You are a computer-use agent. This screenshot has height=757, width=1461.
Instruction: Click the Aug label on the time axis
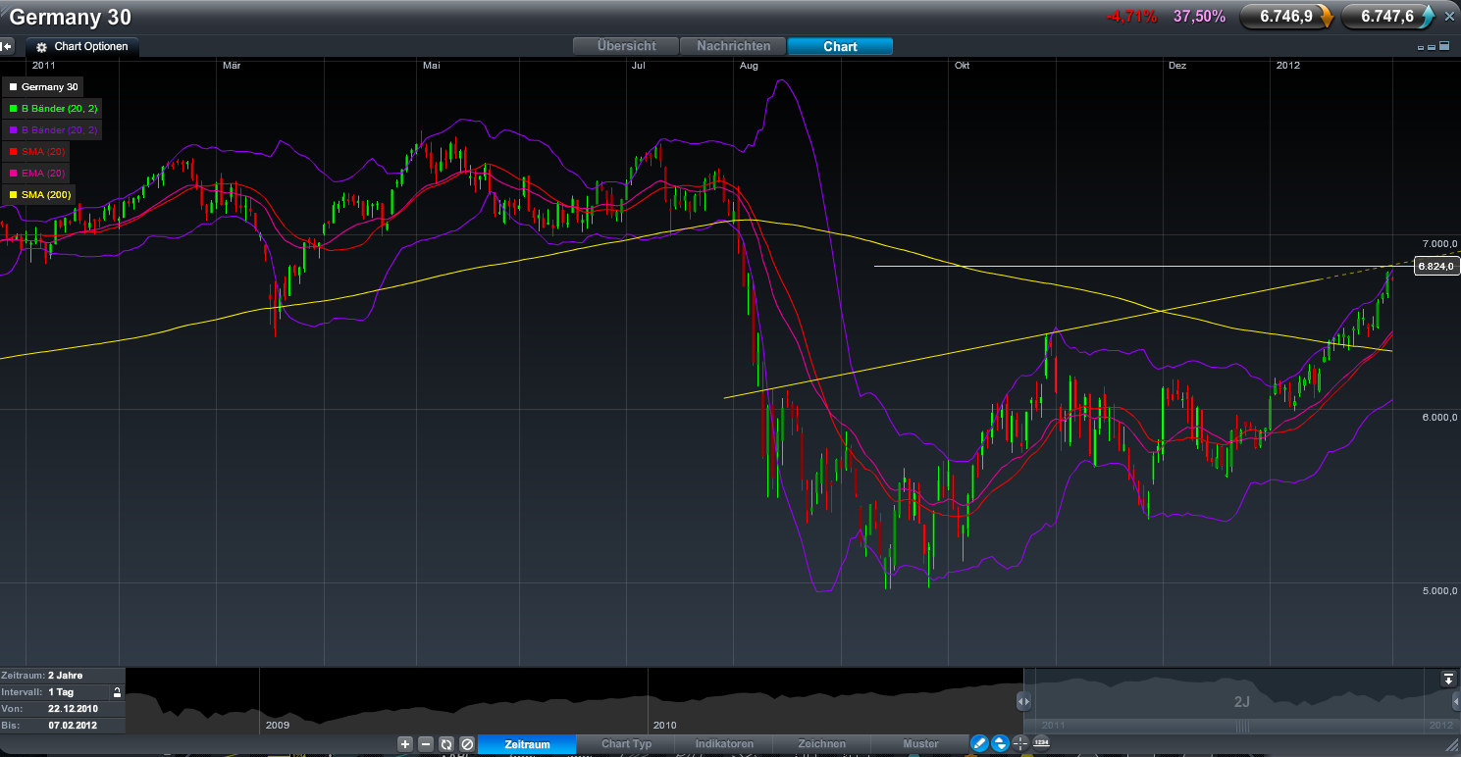point(749,66)
